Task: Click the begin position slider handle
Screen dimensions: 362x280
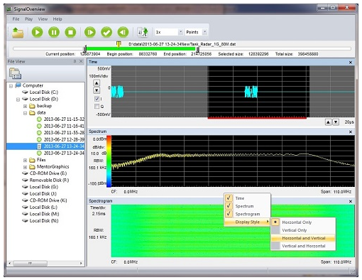Action: point(85,49)
